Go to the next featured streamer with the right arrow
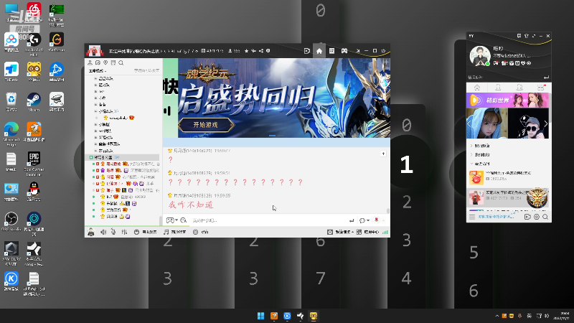Screen dimensions: 574x323 click(x=545, y=123)
